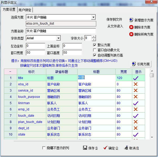Increase font size with up stepper arrow
The image size is (158, 157).
coord(94,37)
